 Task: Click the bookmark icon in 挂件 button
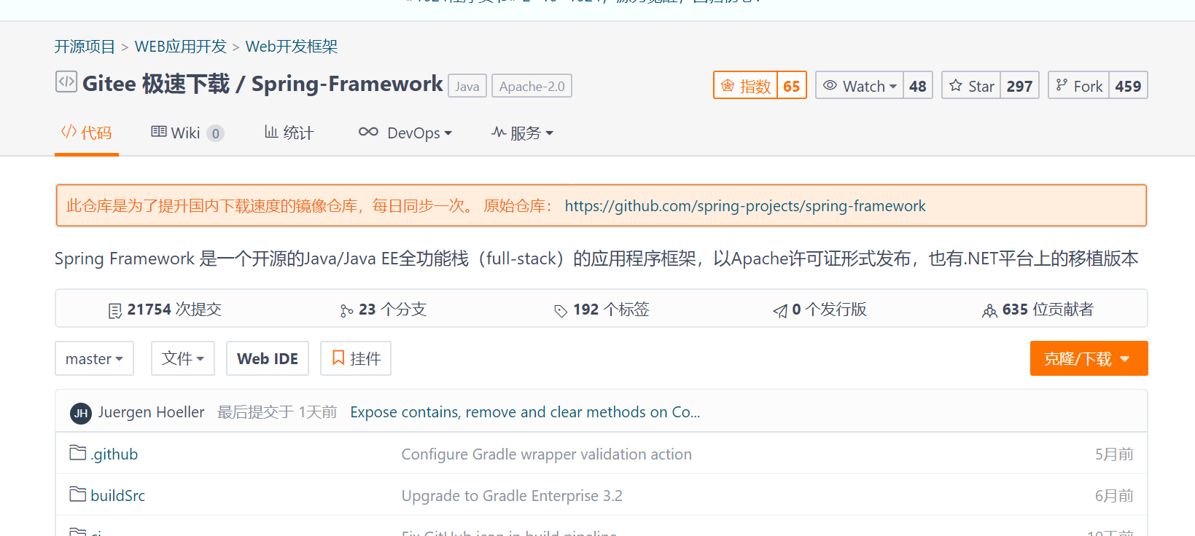point(338,358)
